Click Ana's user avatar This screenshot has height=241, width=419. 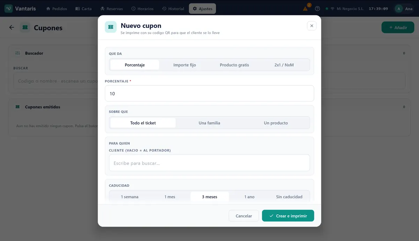click(399, 9)
